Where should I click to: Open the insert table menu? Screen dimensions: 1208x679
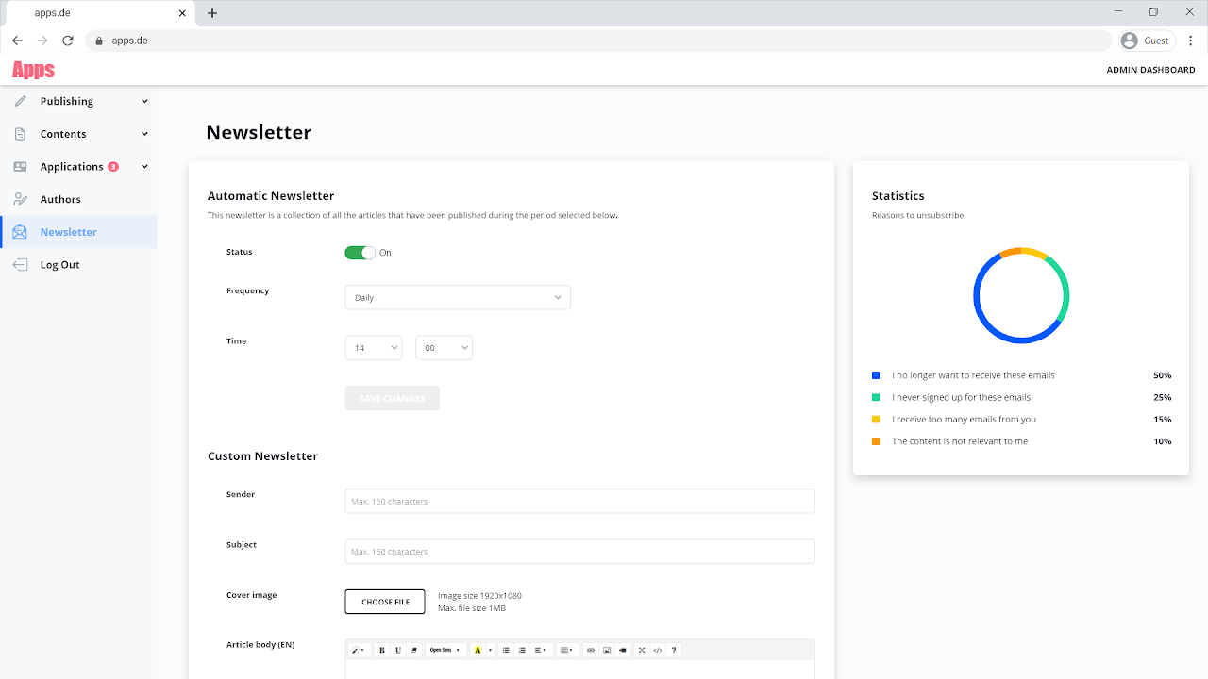[567, 650]
